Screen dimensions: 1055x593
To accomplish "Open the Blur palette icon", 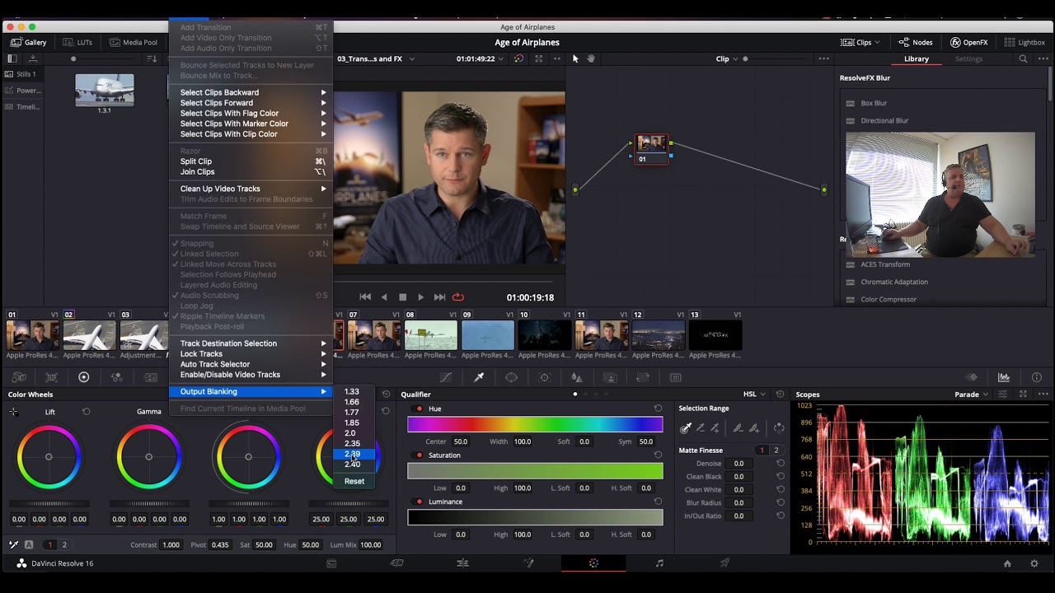I will point(577,377).
